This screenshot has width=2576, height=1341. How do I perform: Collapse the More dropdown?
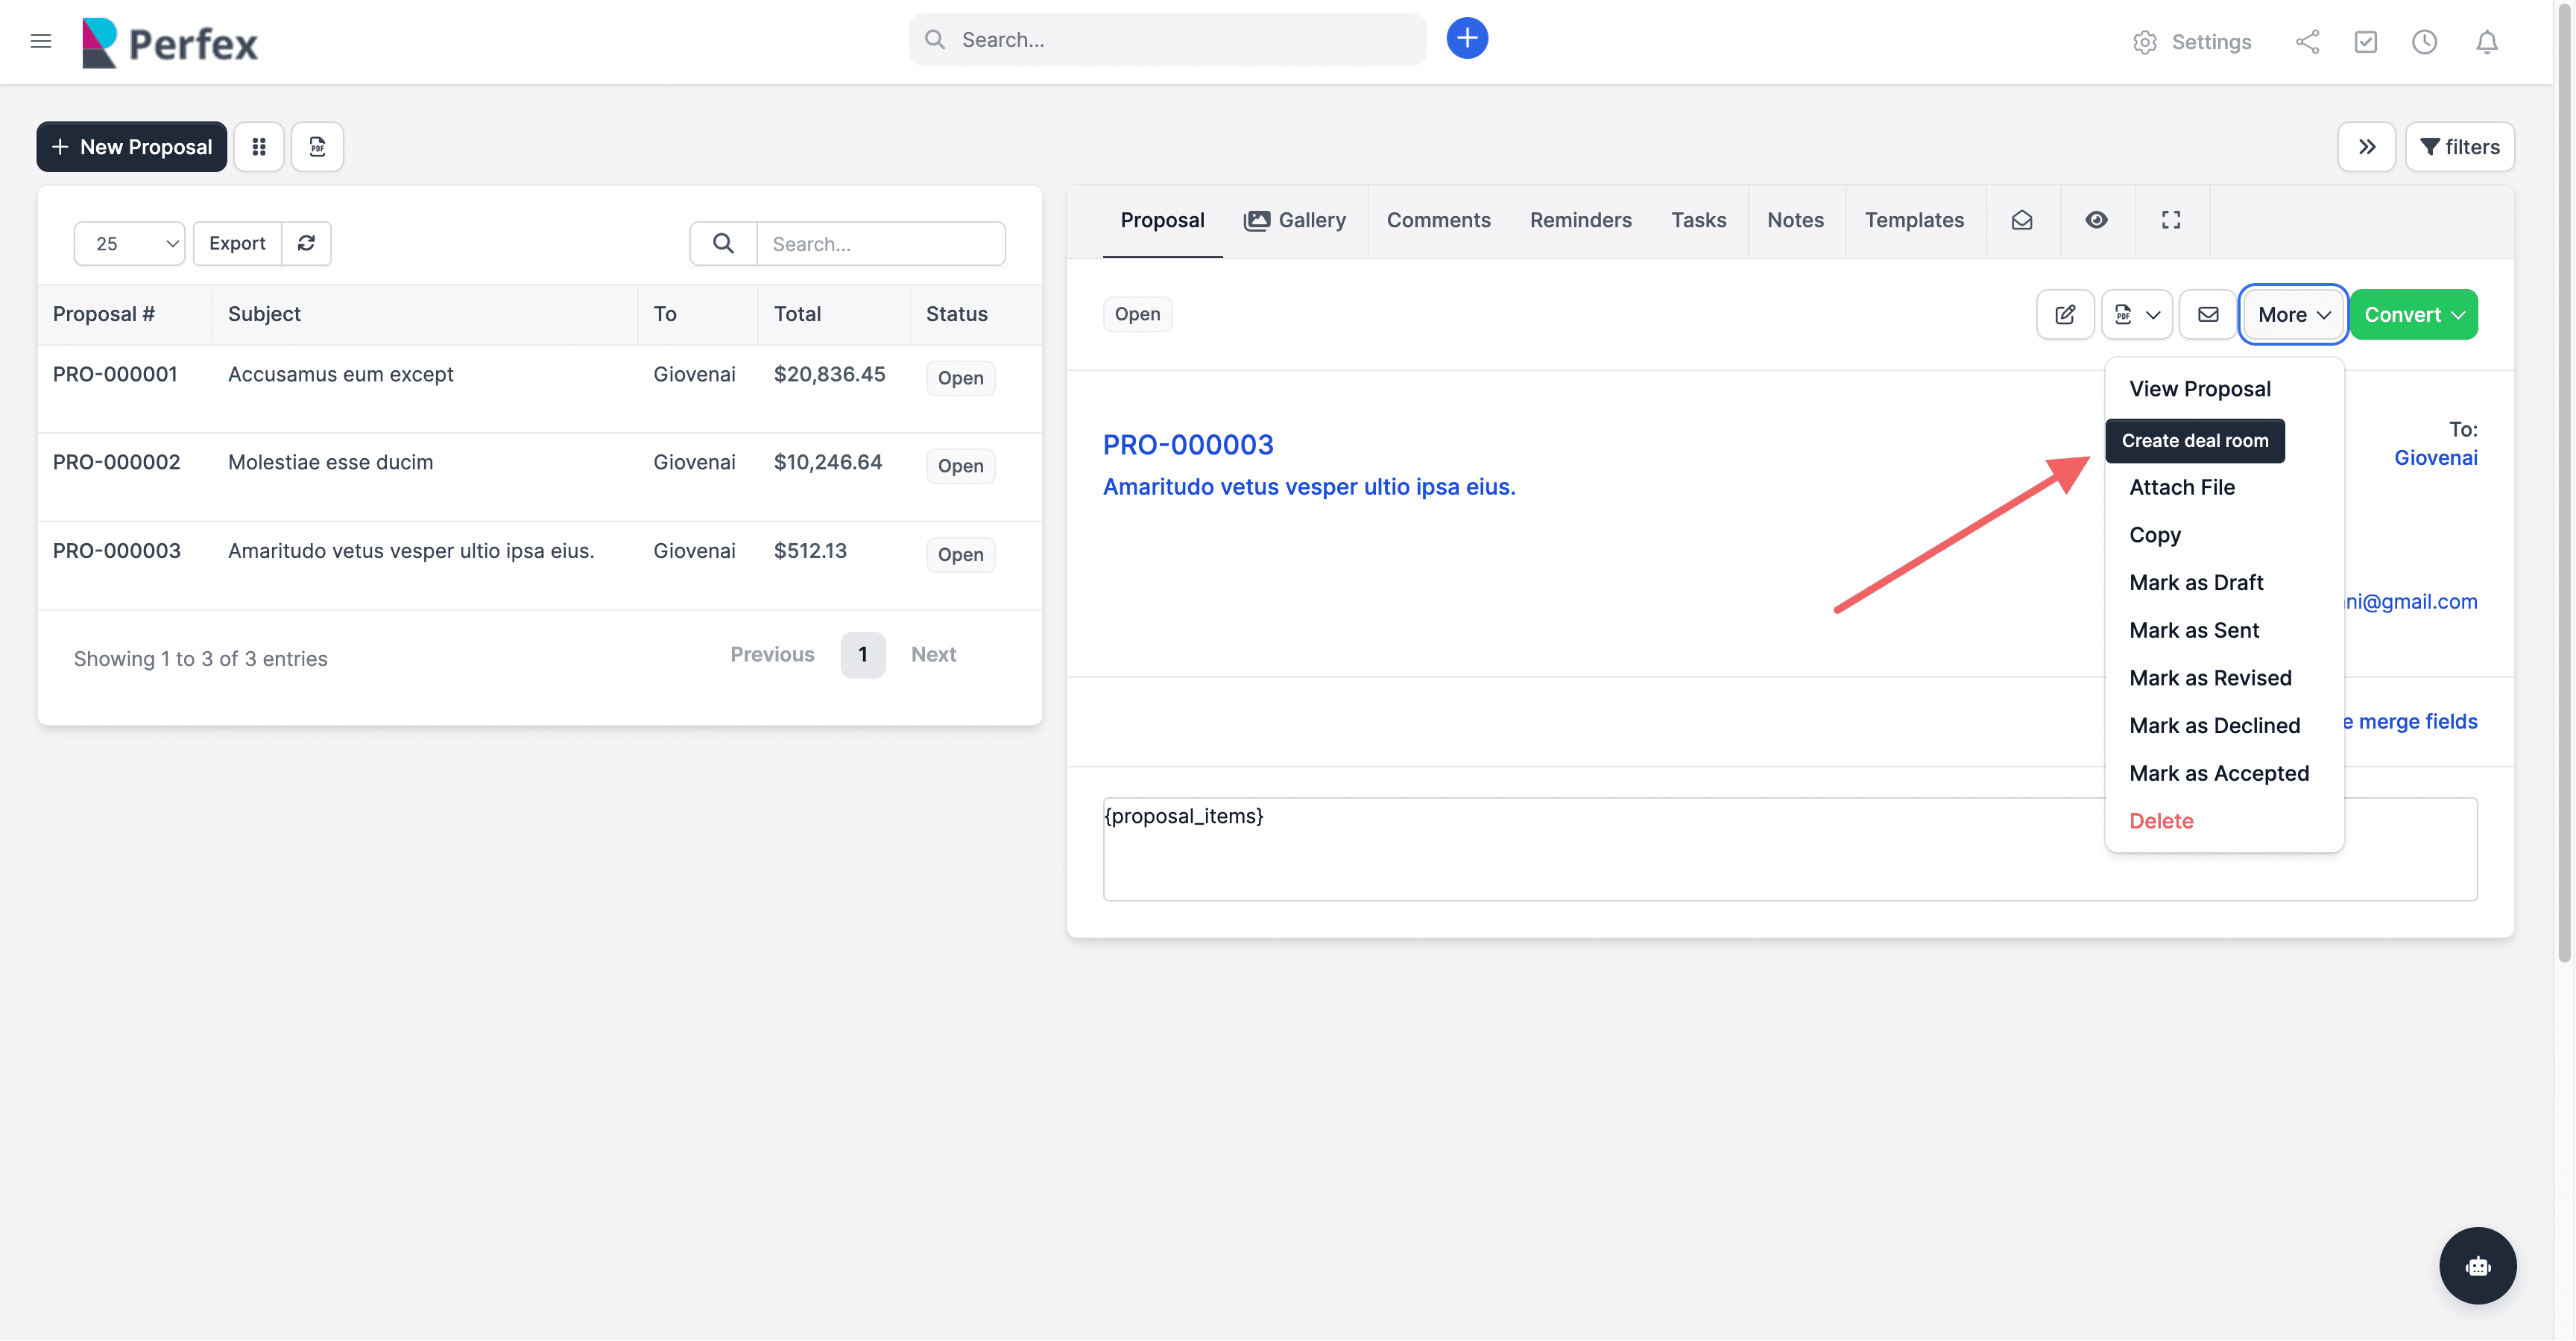click(2293, 315)
